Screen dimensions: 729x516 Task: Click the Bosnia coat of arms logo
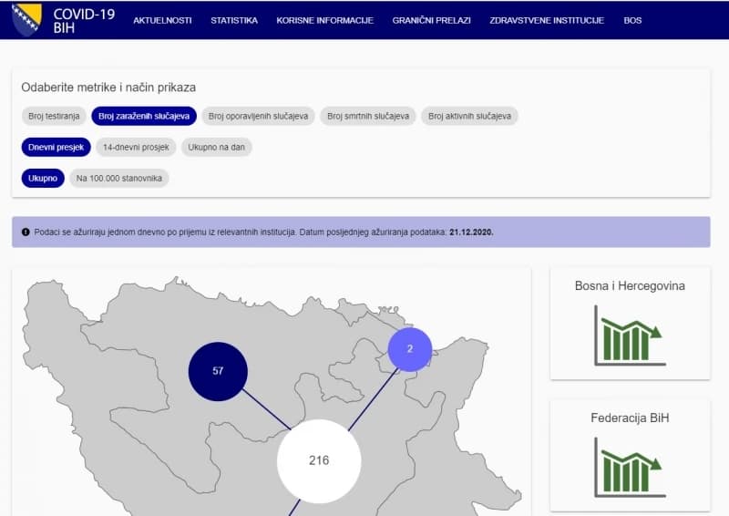tap(26, 19)
